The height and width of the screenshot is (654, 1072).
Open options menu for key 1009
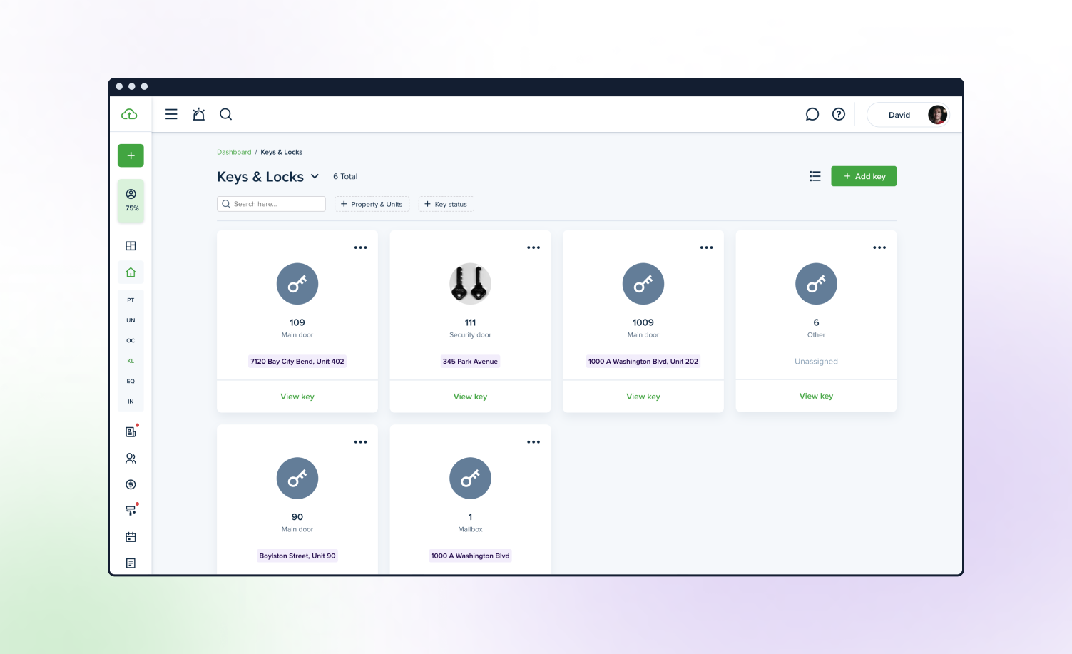point(706,247)
